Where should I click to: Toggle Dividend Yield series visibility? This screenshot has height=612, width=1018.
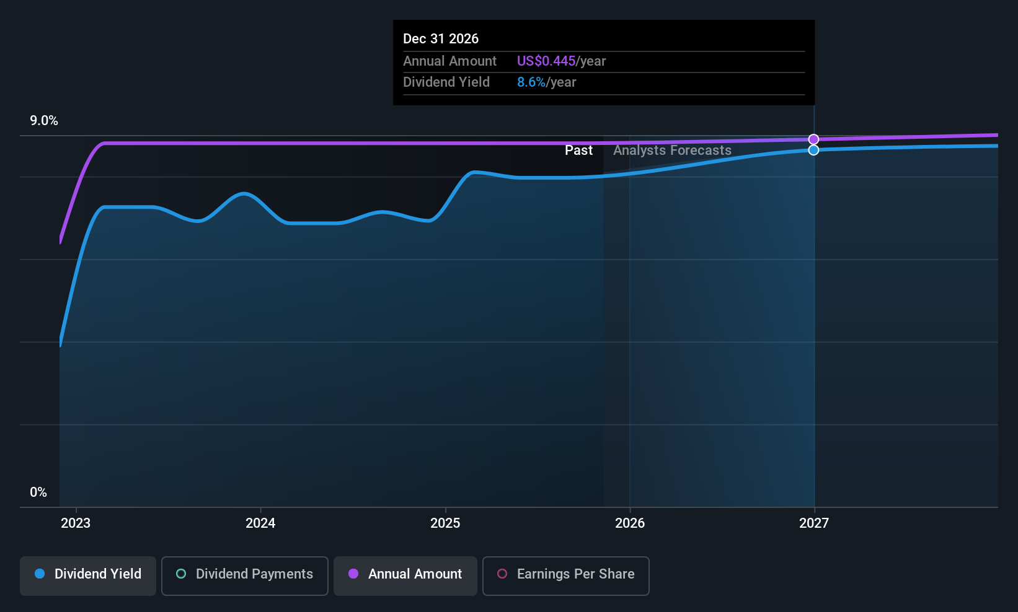[x=87, y=574]
